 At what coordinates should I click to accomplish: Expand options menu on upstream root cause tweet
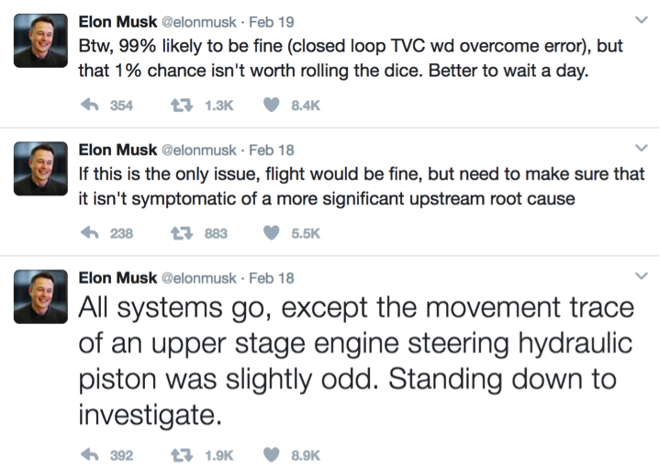tap(642, 147)
